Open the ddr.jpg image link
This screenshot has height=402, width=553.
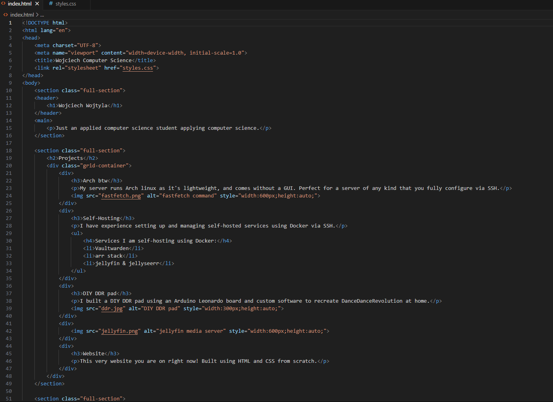(112, 308)
